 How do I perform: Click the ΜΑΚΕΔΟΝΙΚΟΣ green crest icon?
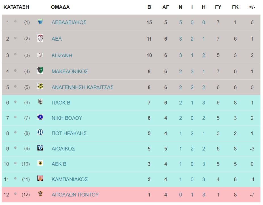(40, 70)
